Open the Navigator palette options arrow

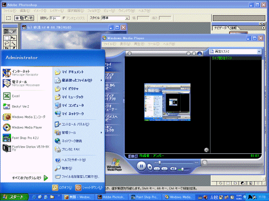[263, 28]
